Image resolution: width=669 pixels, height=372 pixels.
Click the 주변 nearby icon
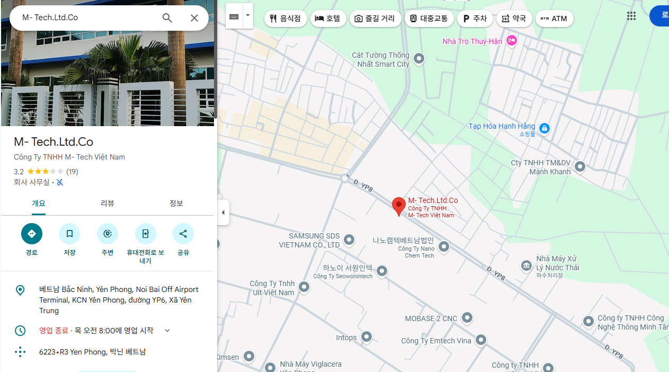pyautogui.click(x=108, y=234)
